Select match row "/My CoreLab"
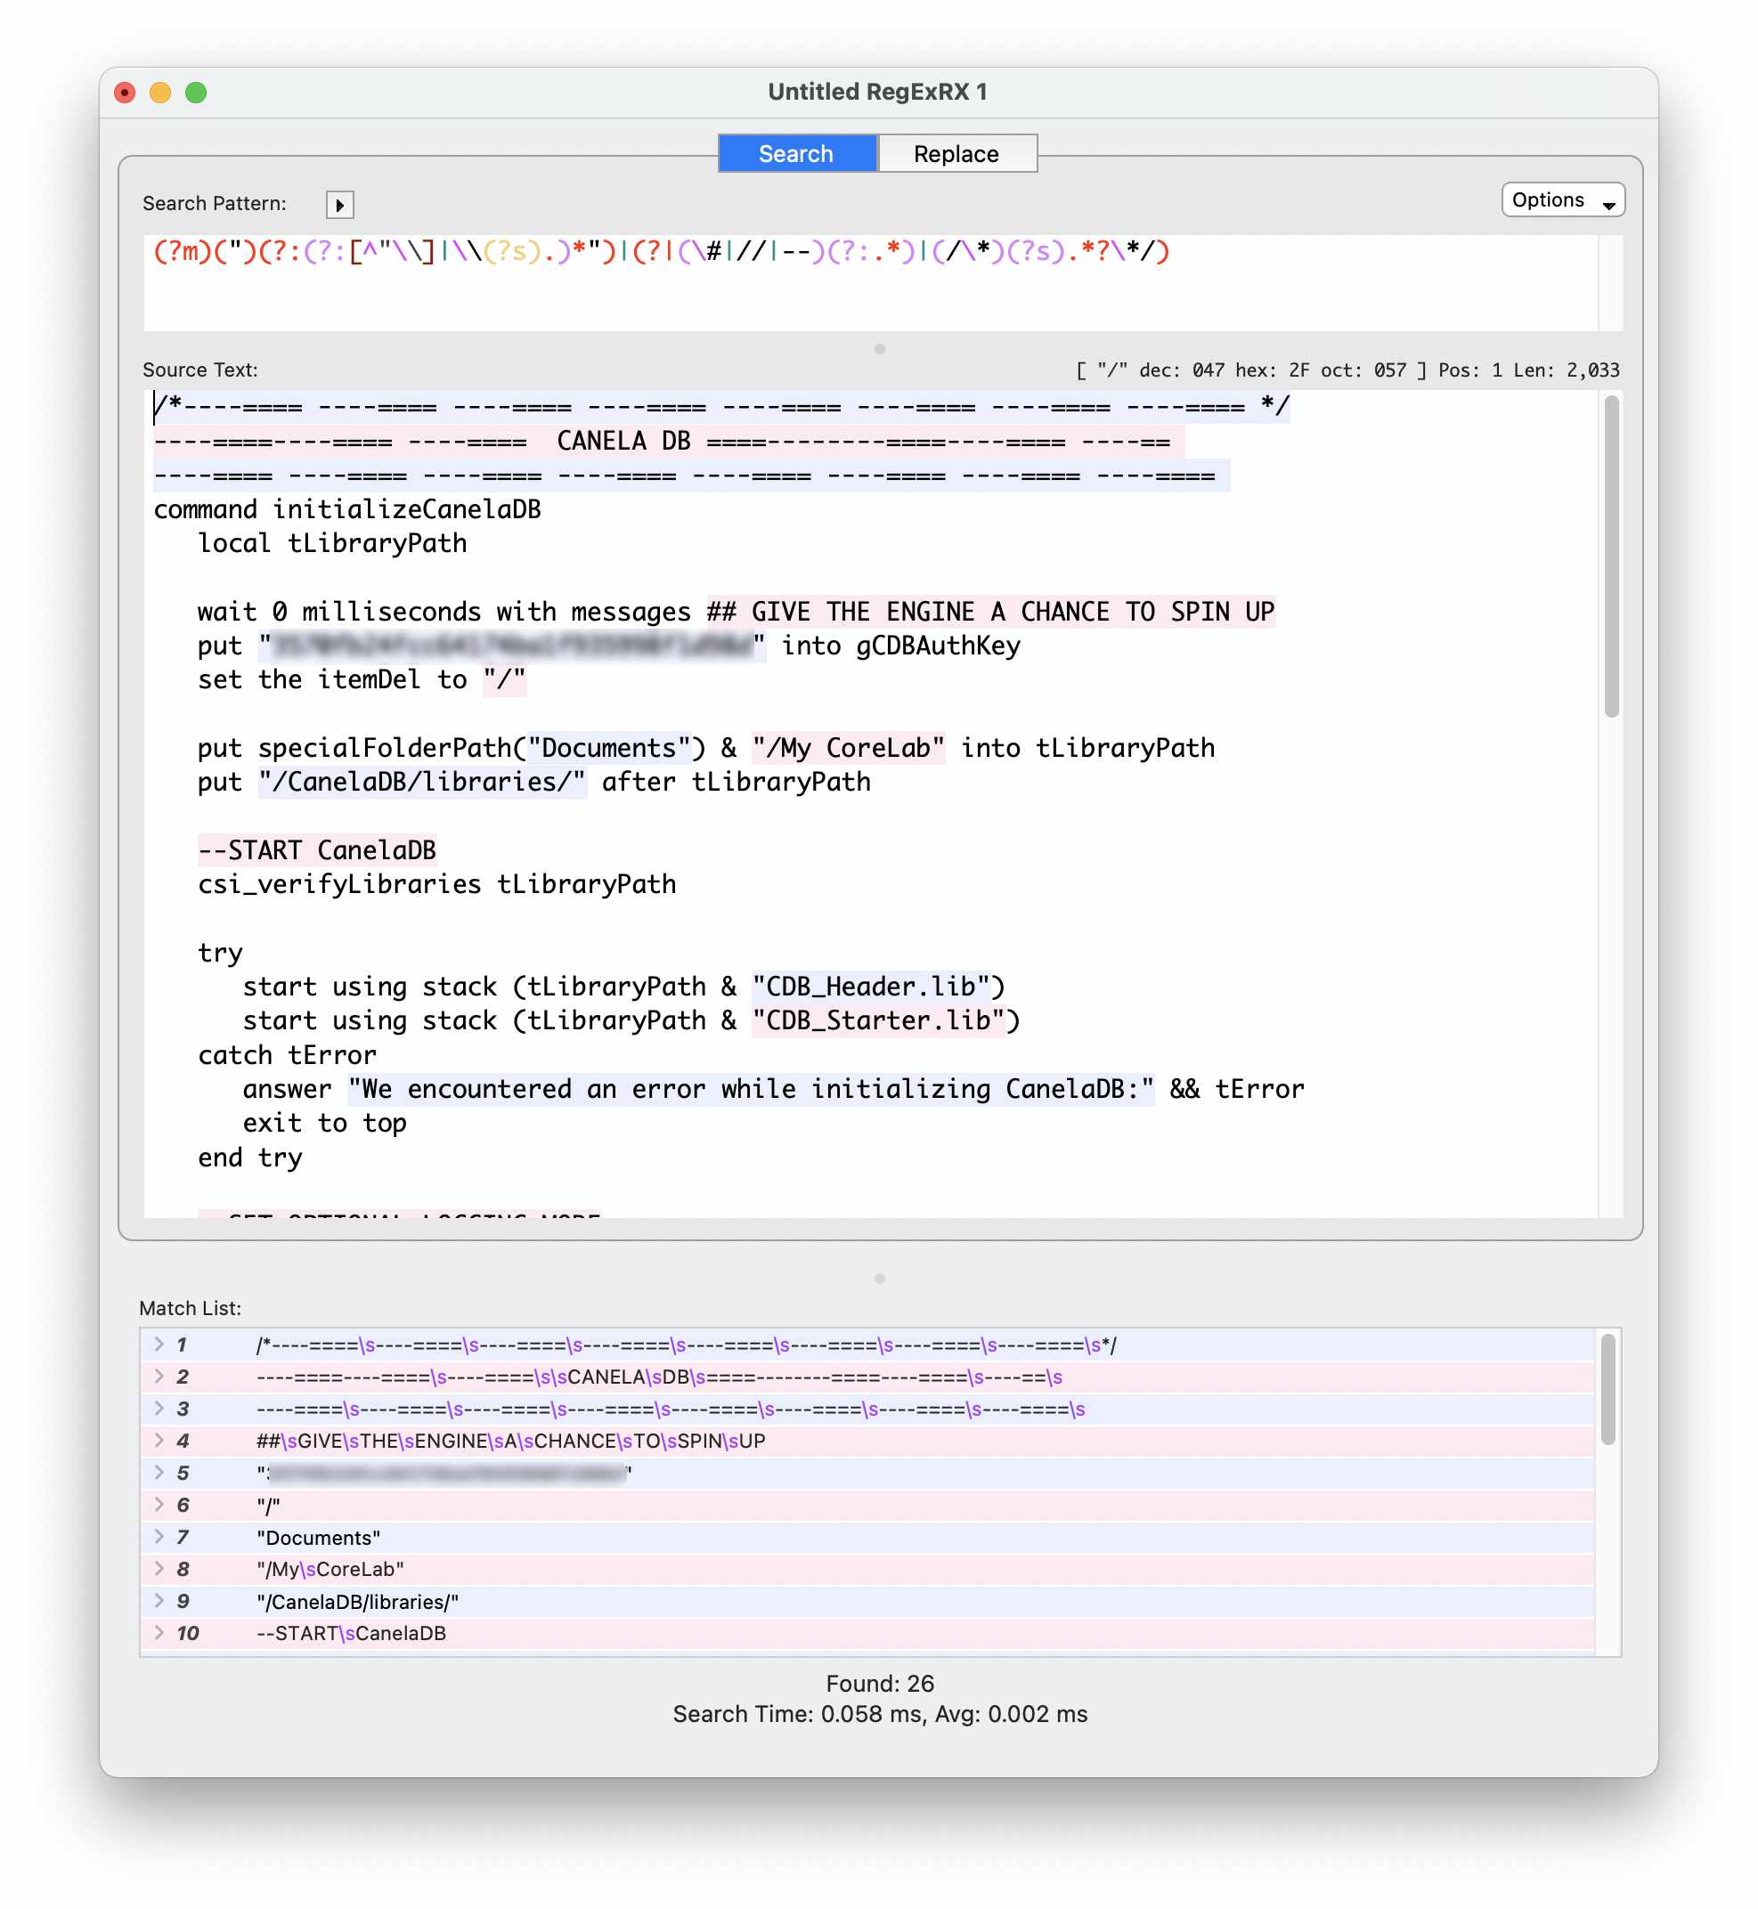Viewport: 1758px width, 1909px height. point(330,1569)
